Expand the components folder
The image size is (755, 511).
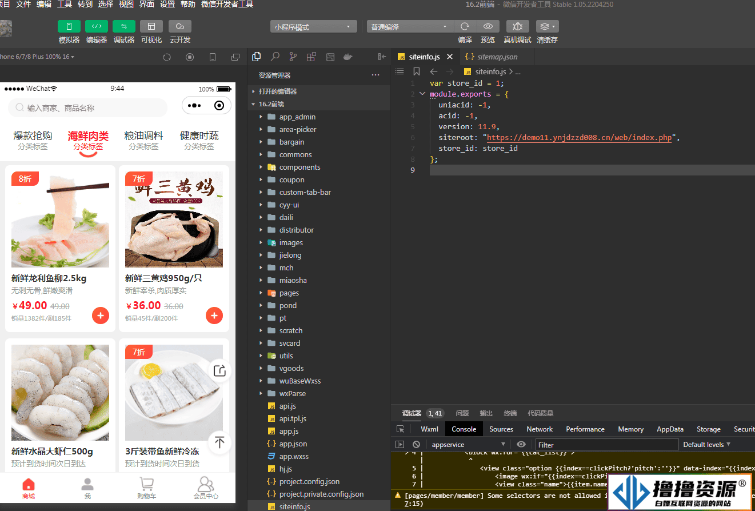[319, 167]
